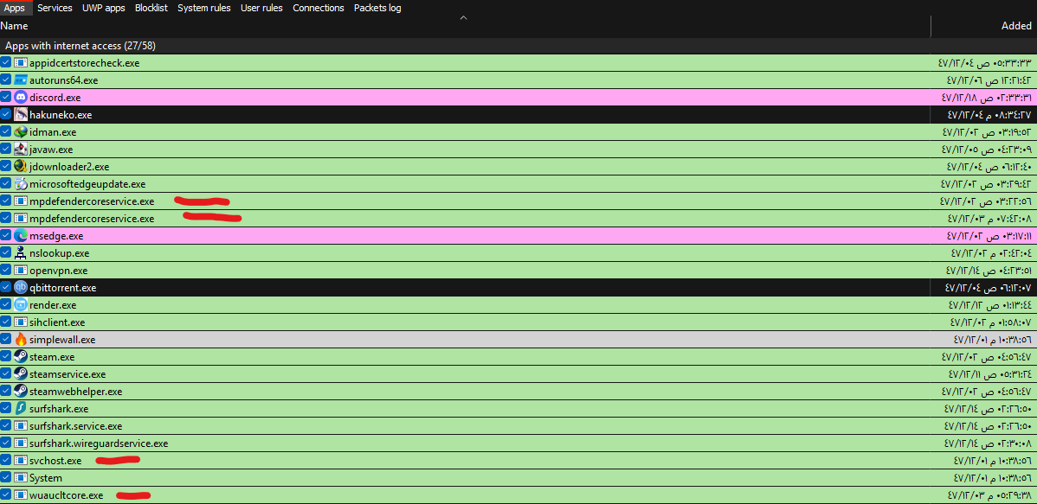
Task: Click the jdownloader2.exe icon
Action: [x=21, y=167]
